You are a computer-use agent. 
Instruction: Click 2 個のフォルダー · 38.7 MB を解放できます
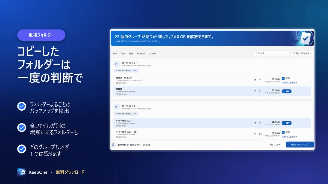pos(137,108)
